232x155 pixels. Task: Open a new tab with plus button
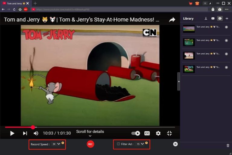[x=35, y=3]
